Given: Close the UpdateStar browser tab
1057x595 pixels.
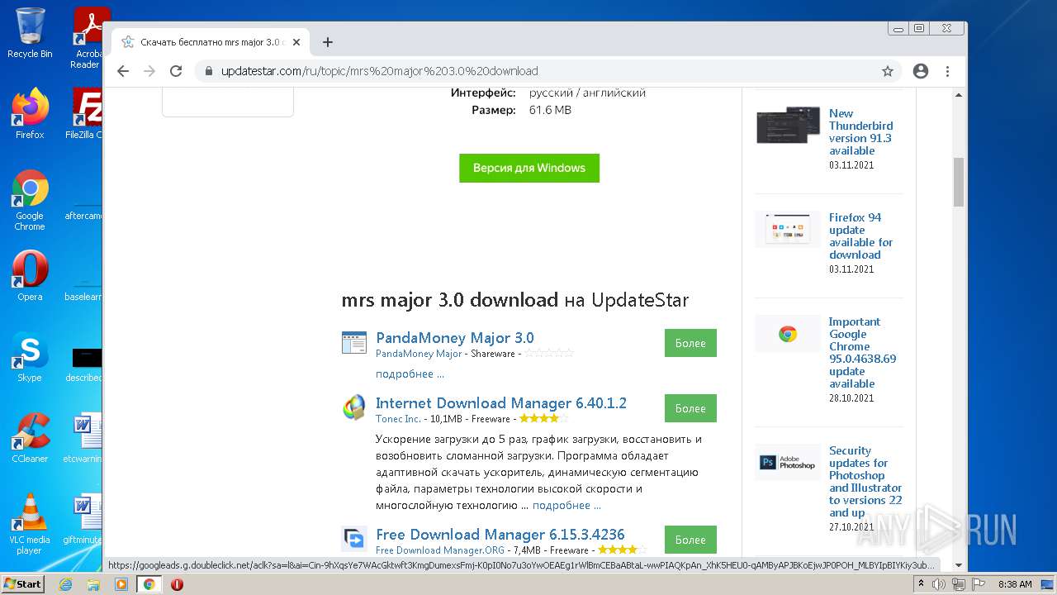Looking at the screenshot, I should point(296,42).
